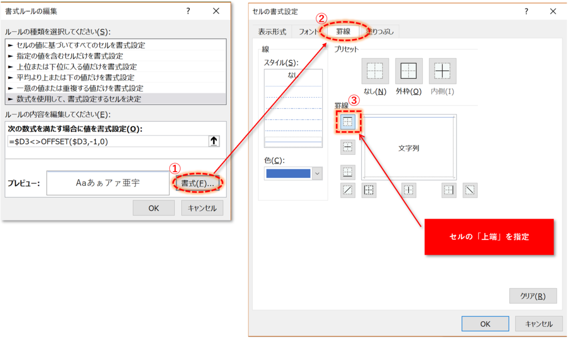568x338 pixels.
Task: Apply the bottom edge border icon
Action: point(347,170)
